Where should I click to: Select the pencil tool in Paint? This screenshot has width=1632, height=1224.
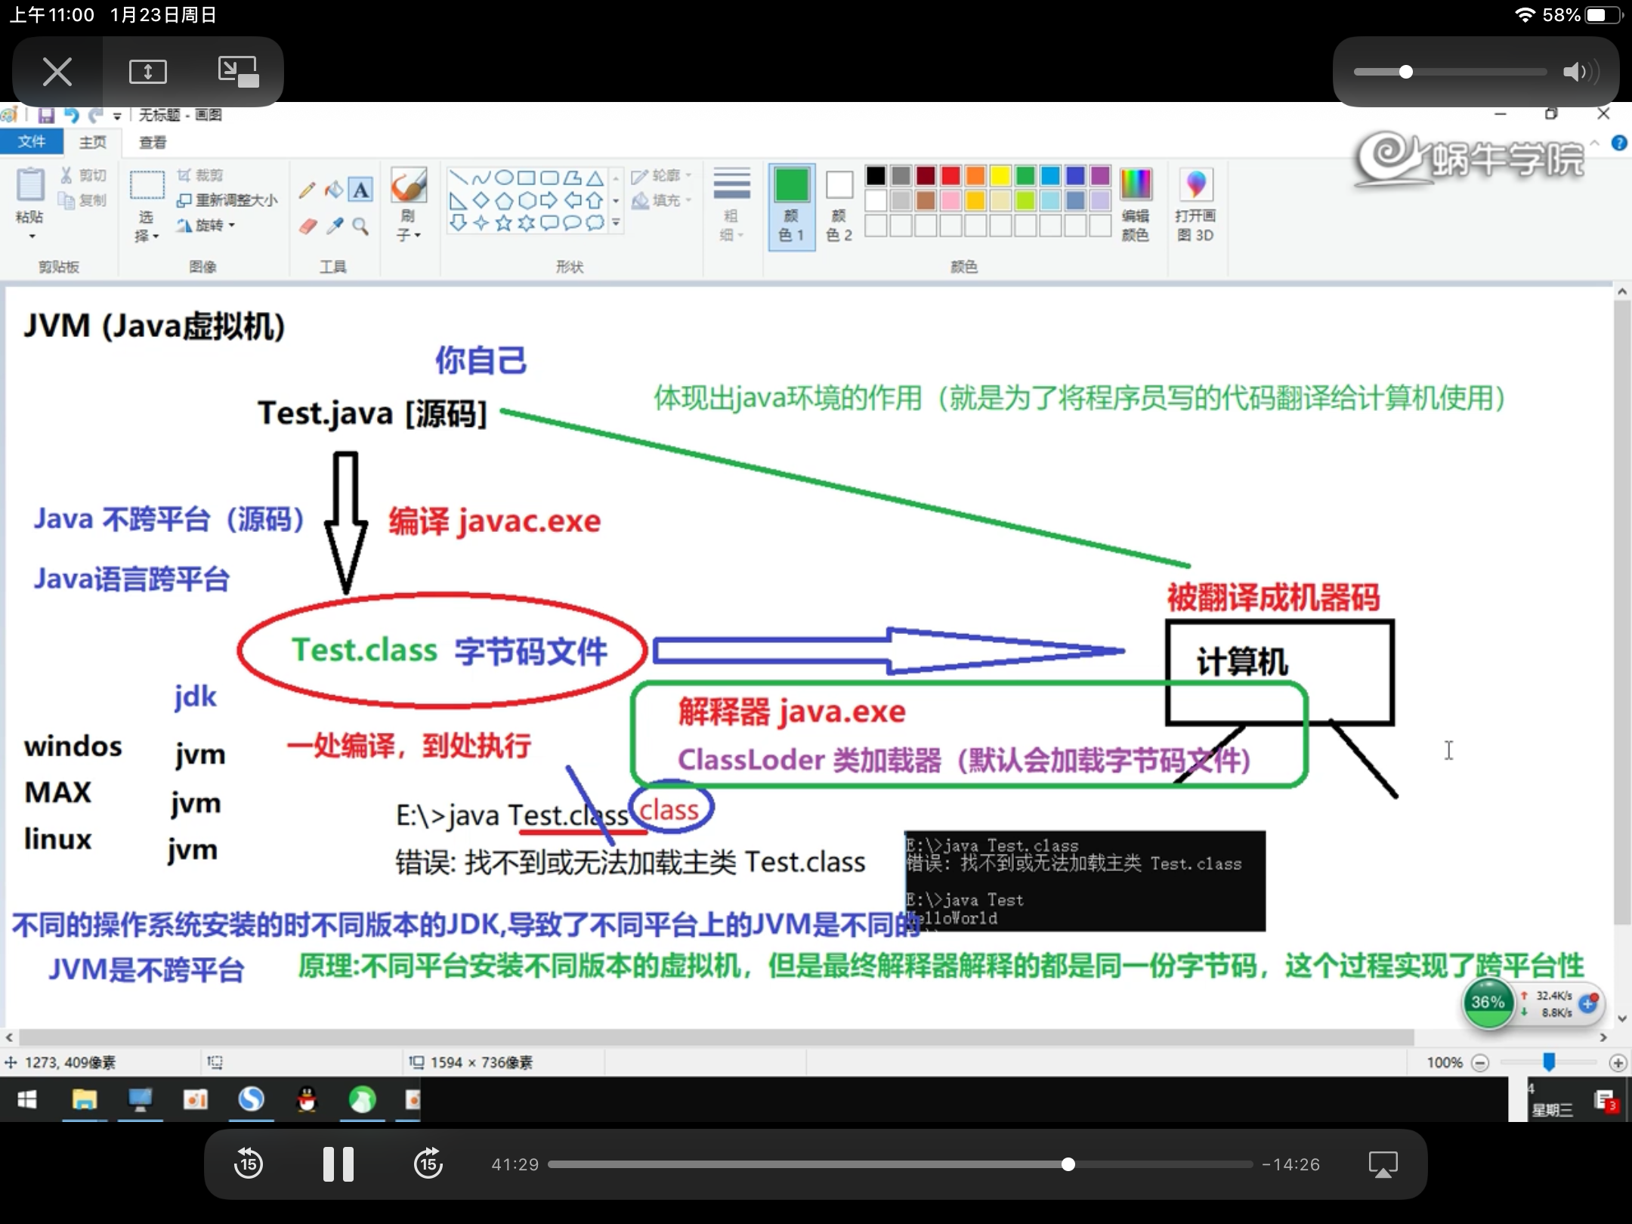pyautogui.click(x=307, y=190)
